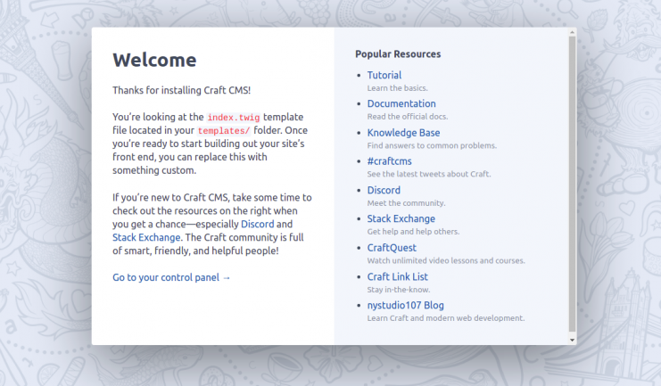Open the Craft Link List link
This screenshot has height=386, width=661.
click(x=398, y=276)
